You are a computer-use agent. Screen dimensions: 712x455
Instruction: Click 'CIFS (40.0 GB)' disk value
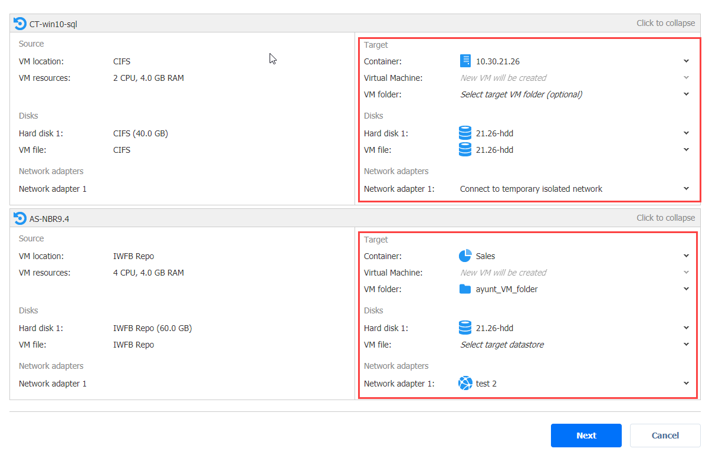(x=140, y=133)
